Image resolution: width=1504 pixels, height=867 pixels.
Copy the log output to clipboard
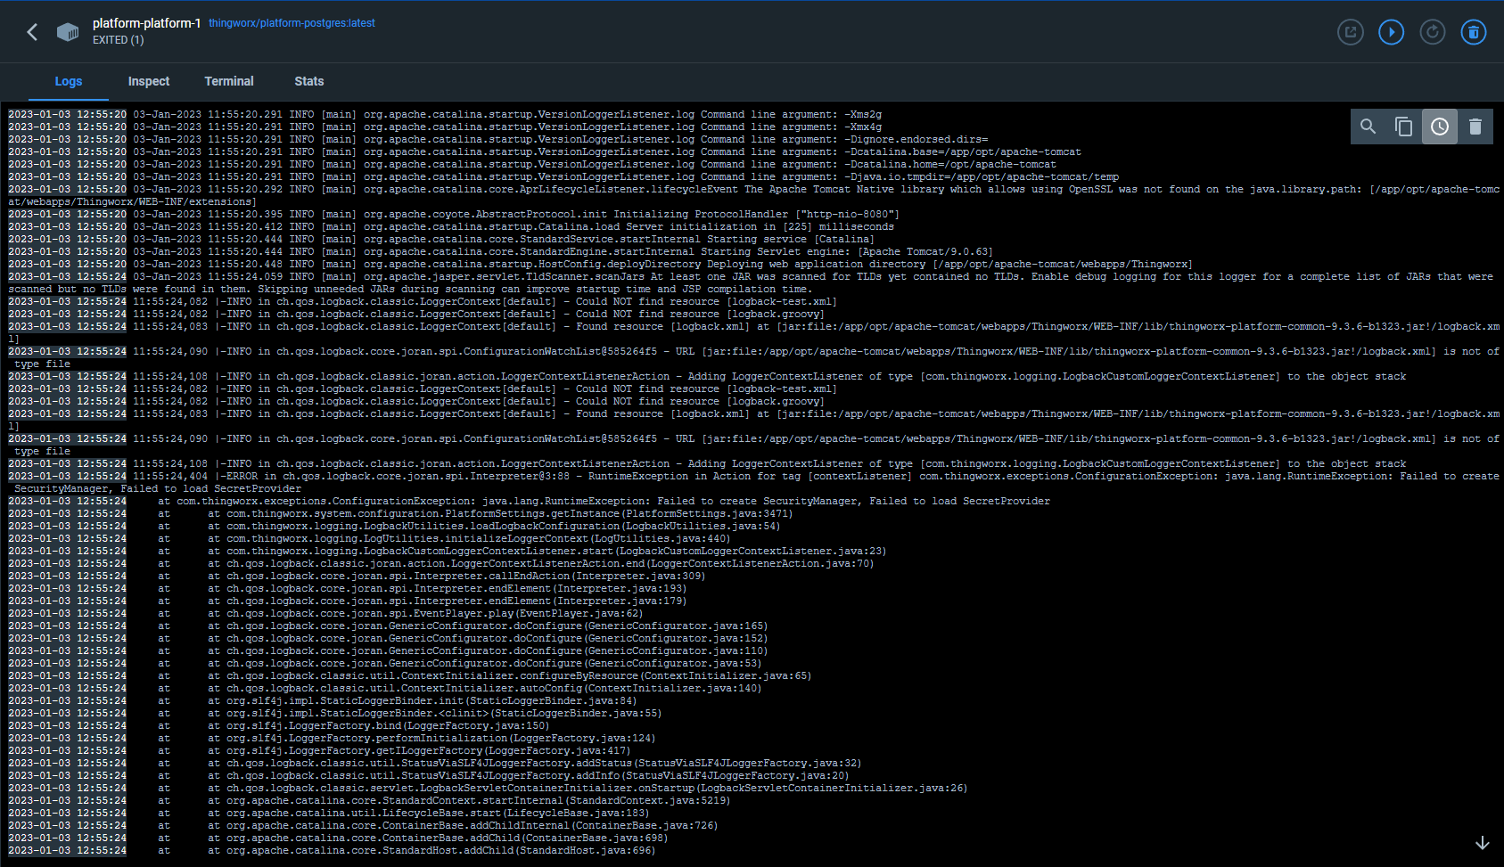tap(1404, 127)
